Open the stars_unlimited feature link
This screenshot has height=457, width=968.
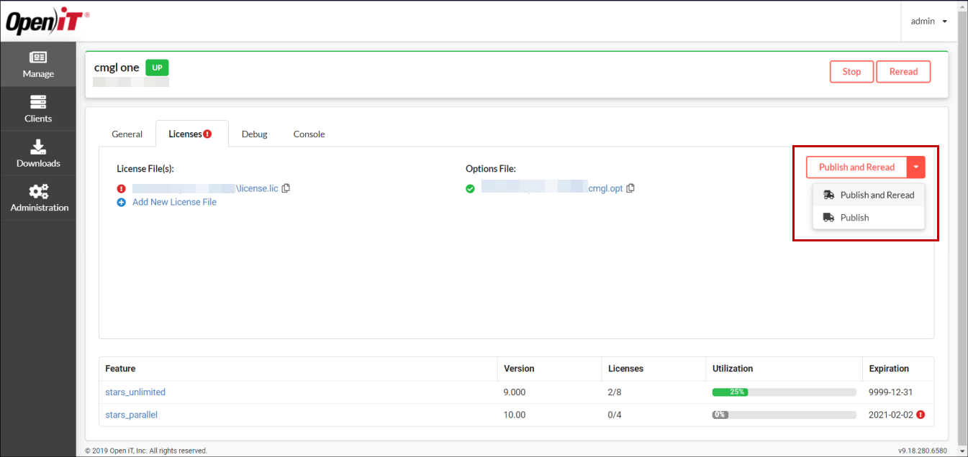click(135, 392)
